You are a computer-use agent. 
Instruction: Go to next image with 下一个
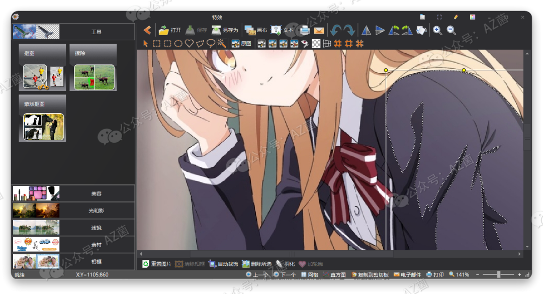284,274
